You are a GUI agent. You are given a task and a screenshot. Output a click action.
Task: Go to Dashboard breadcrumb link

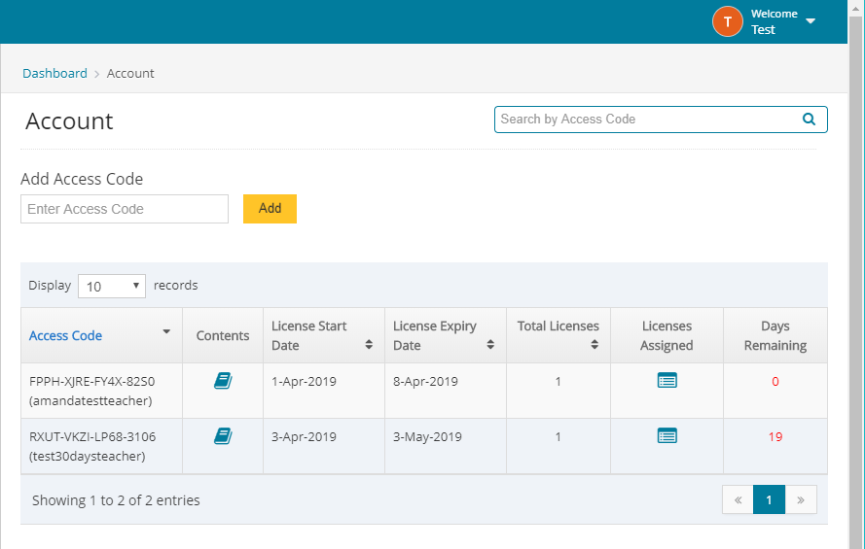pyautogui.click(x=54, y=73)
